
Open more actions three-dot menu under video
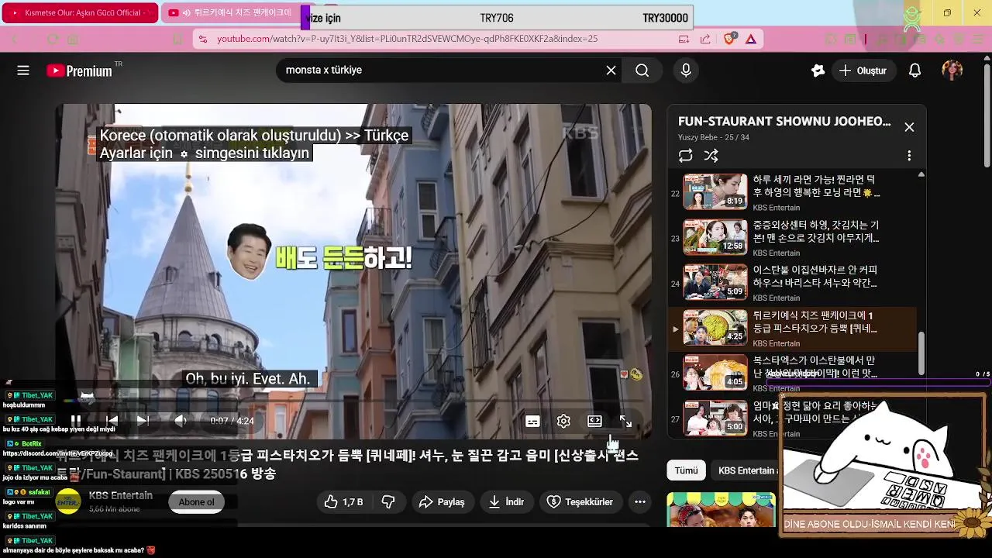point(639,502)
